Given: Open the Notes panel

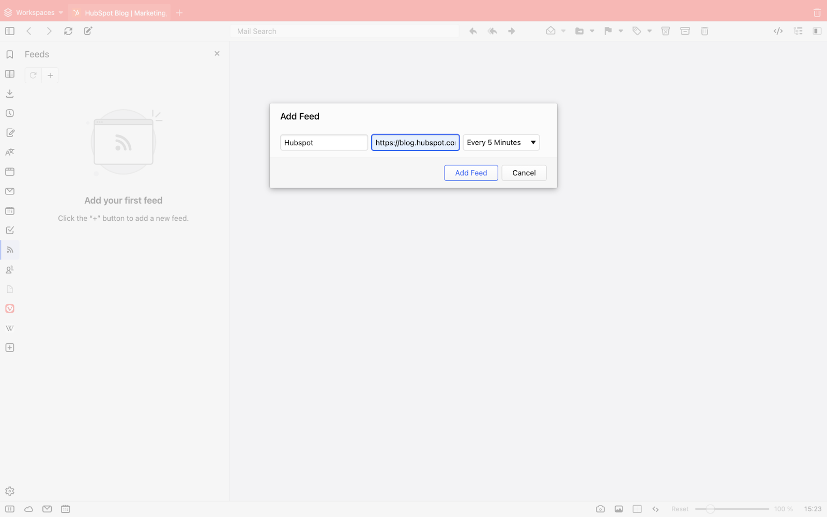Looking at the screenshot, I should coord(10,133).
